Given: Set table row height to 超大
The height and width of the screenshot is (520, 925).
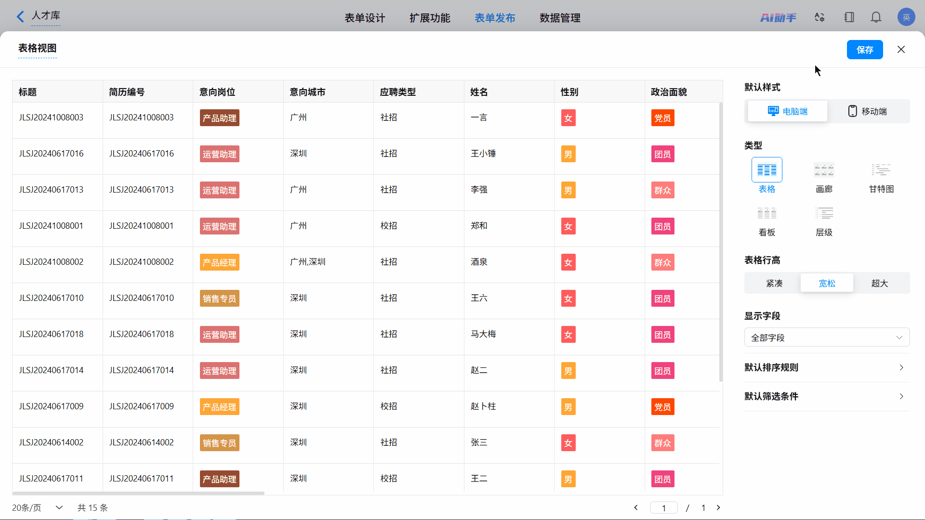Looking at the screenshot, I should pos(879,283).
